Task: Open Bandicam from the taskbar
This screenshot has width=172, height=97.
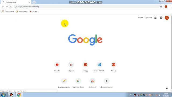Action: pyautogui.click(x=11, y=95)
